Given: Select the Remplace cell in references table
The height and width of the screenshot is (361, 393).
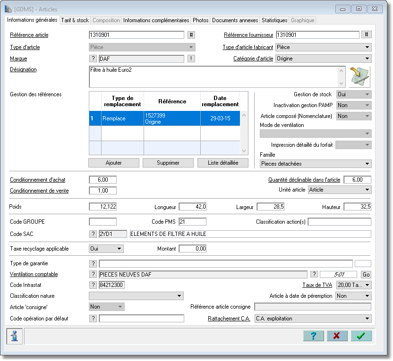Looking at the screenshot, I should (122, 118).
